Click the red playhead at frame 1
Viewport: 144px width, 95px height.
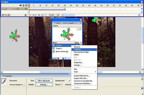point(29,5)
